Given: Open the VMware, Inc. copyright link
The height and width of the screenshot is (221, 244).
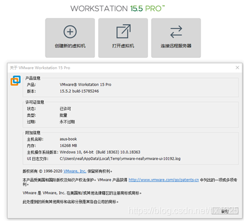Looking at the screenshot, I should click(75, 171).
